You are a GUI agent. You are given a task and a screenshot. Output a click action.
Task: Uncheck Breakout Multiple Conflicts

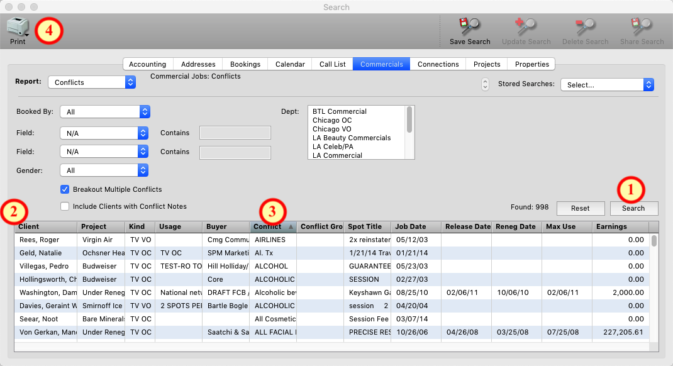(x=65, y=189)
